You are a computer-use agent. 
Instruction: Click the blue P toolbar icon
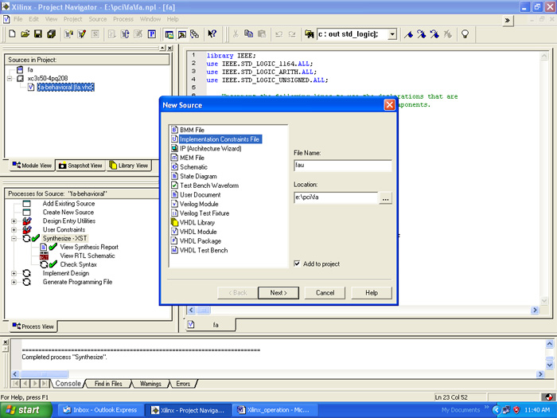click(x=152, y=34)
